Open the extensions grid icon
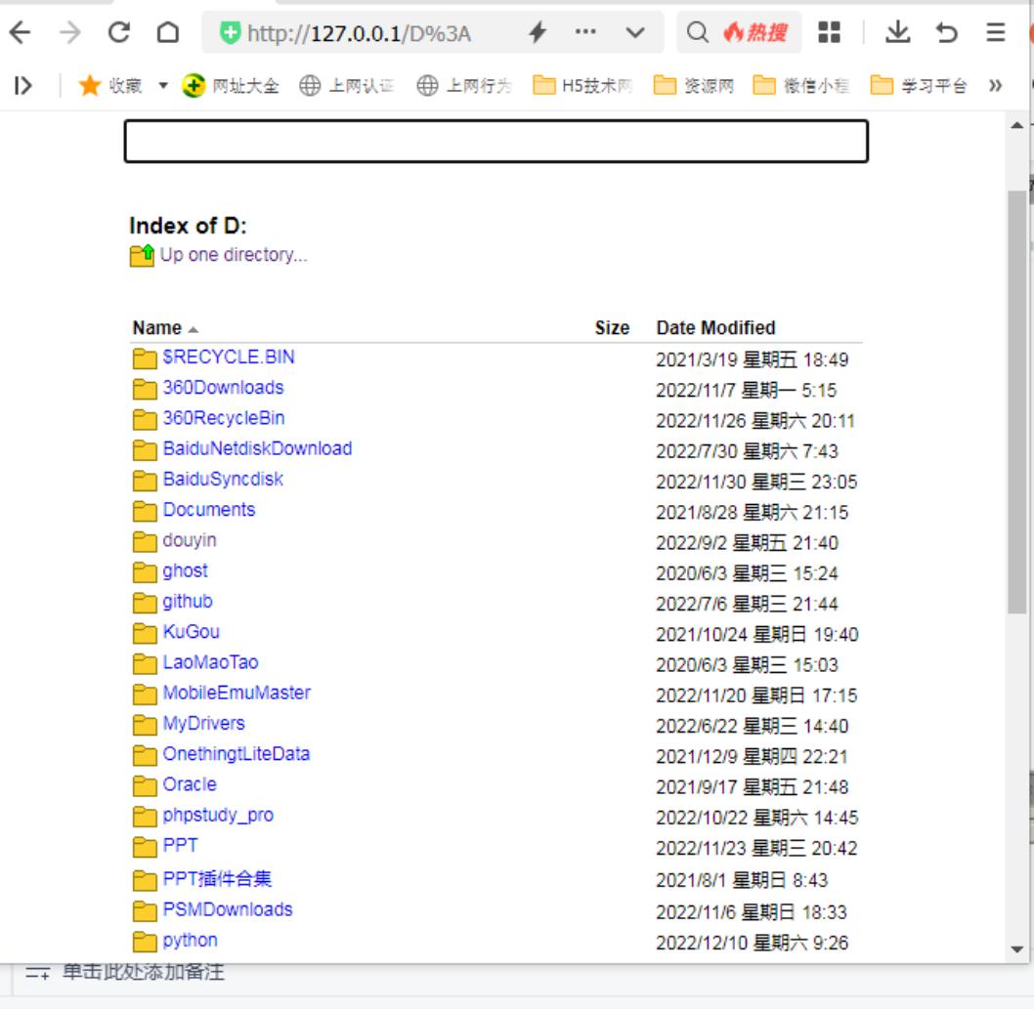1034x1010 pixels. (x=829, y=33)
